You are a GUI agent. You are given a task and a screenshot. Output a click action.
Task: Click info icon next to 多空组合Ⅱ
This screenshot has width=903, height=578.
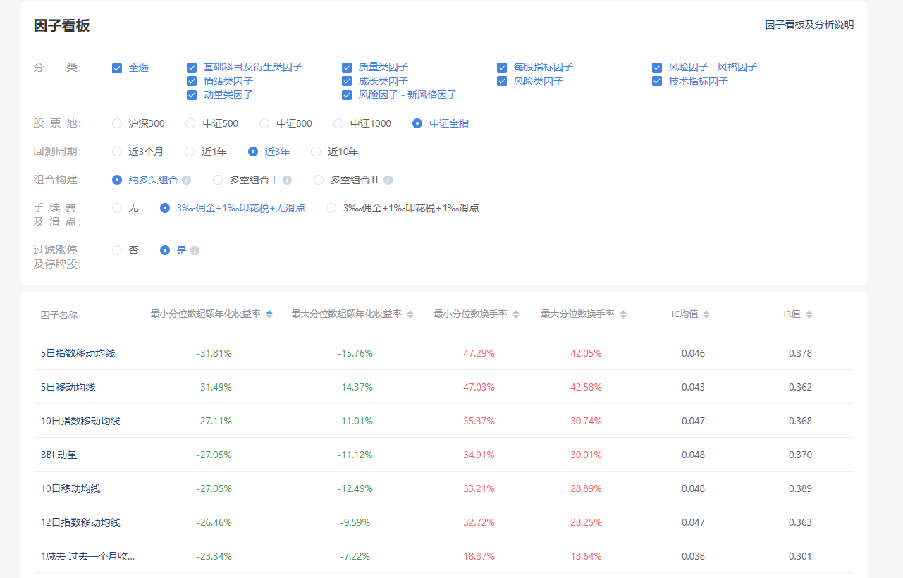pyautogui.click(x=388, y=180)
